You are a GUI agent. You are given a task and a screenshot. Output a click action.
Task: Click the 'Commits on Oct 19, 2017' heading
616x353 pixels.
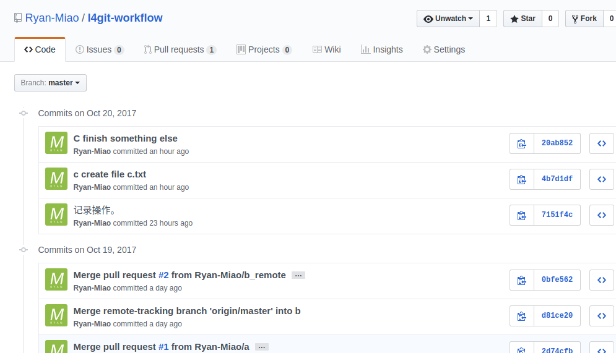pos(87,250)
